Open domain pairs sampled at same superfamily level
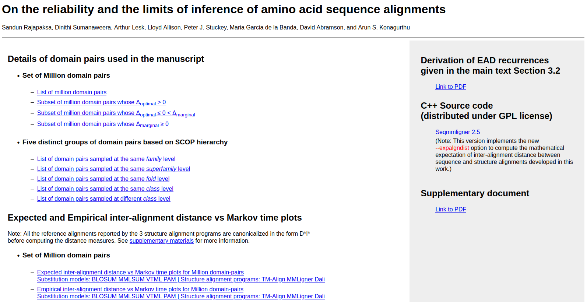Image resolution: width=587 pixels, height=302 pixels. click(113, 169)
